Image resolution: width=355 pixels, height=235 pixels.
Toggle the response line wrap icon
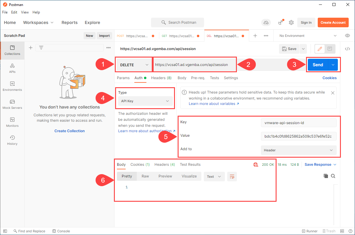click(232, 177)
